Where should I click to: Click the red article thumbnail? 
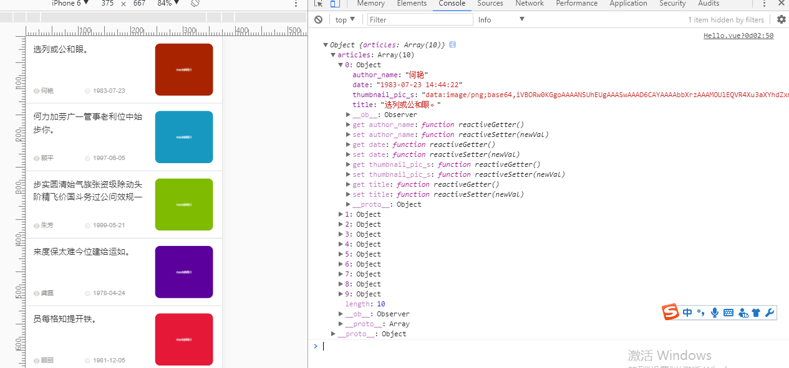point(184,70)
